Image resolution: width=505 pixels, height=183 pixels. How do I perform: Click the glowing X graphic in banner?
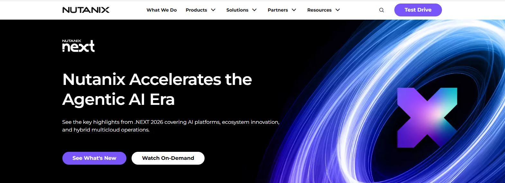[427, 118]
